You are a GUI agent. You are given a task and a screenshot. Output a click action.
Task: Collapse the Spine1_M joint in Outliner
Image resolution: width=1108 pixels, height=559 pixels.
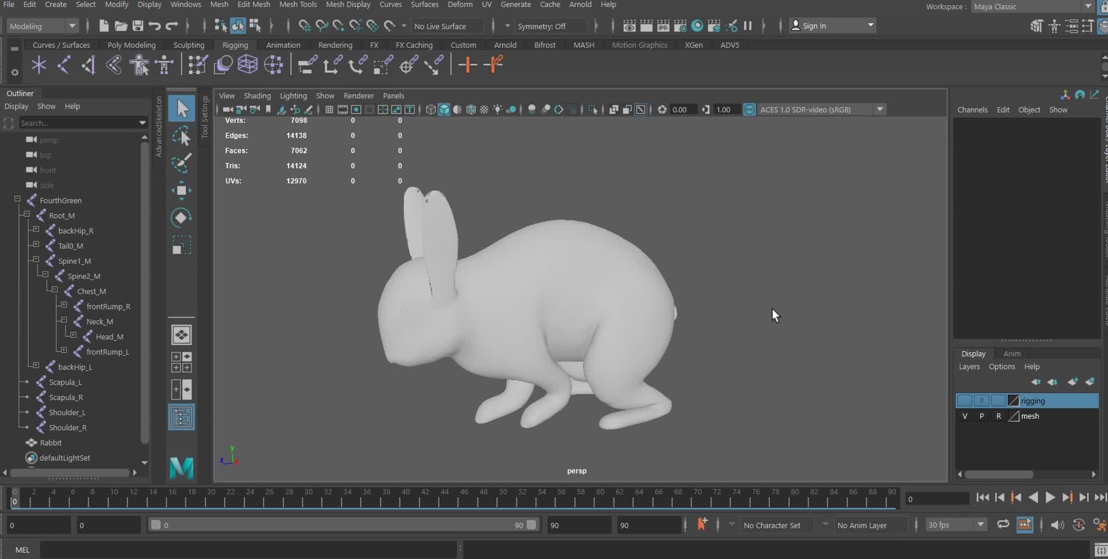coord(36,260)
